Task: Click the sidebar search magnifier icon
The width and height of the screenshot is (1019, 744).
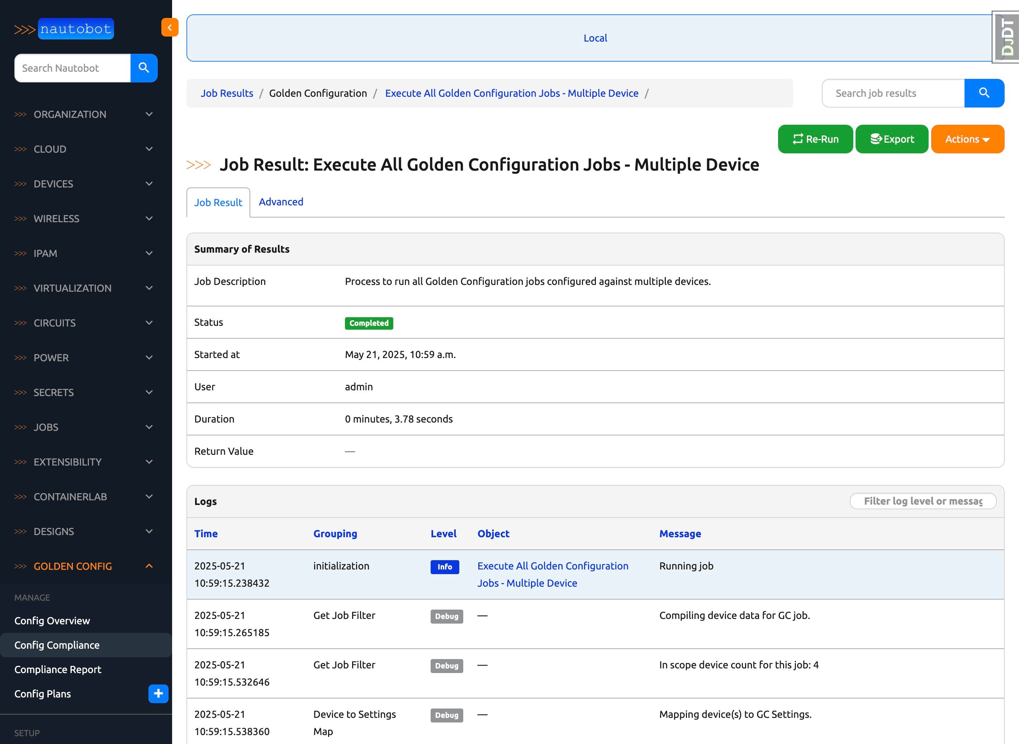Action: pyautogui.click(x=144, y=68)
